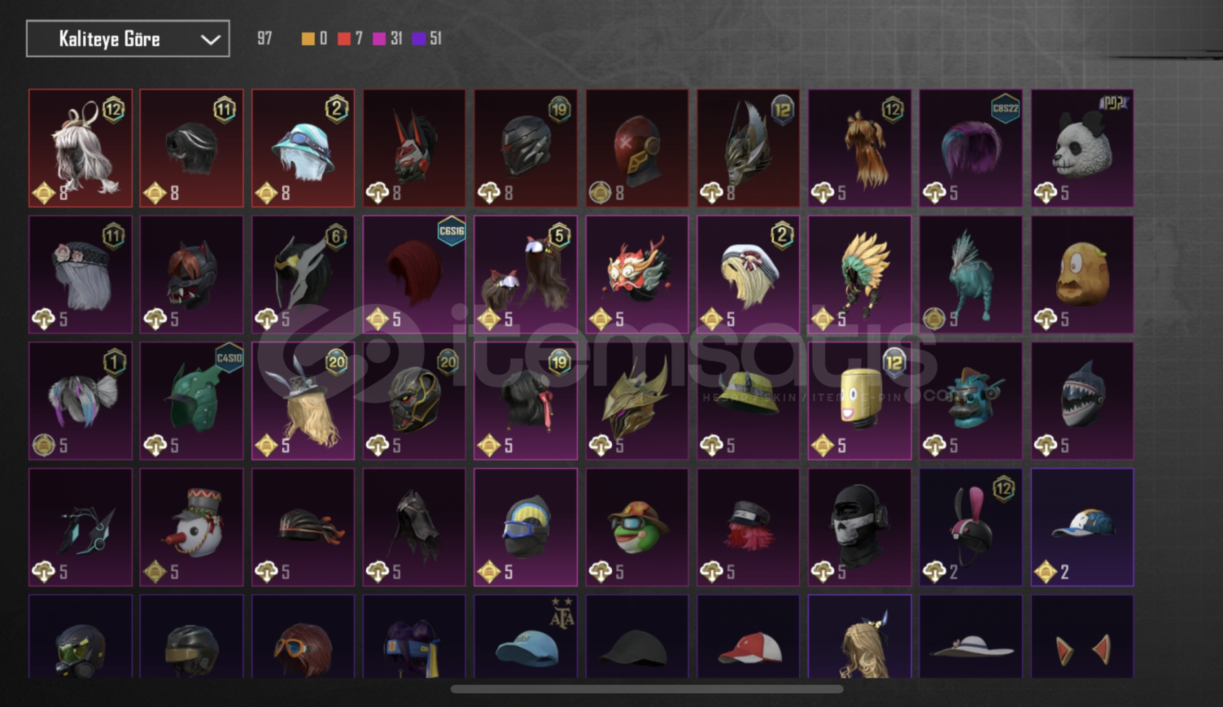
Task: Select the yellow smiley bucket head
Action: tap(859, 401)
